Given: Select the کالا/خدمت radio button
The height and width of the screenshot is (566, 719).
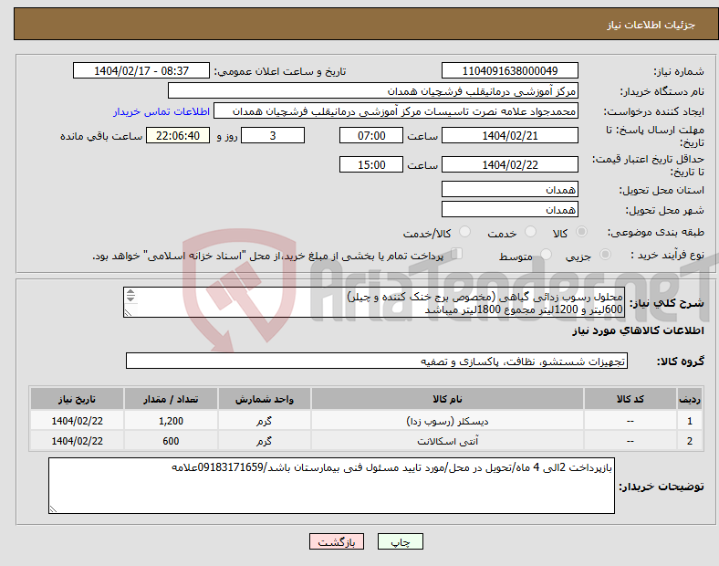Looking at the screenshot, I should (465, 232).
